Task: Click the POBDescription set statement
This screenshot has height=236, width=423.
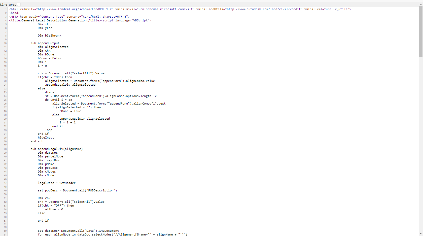Action: (78, 190)
